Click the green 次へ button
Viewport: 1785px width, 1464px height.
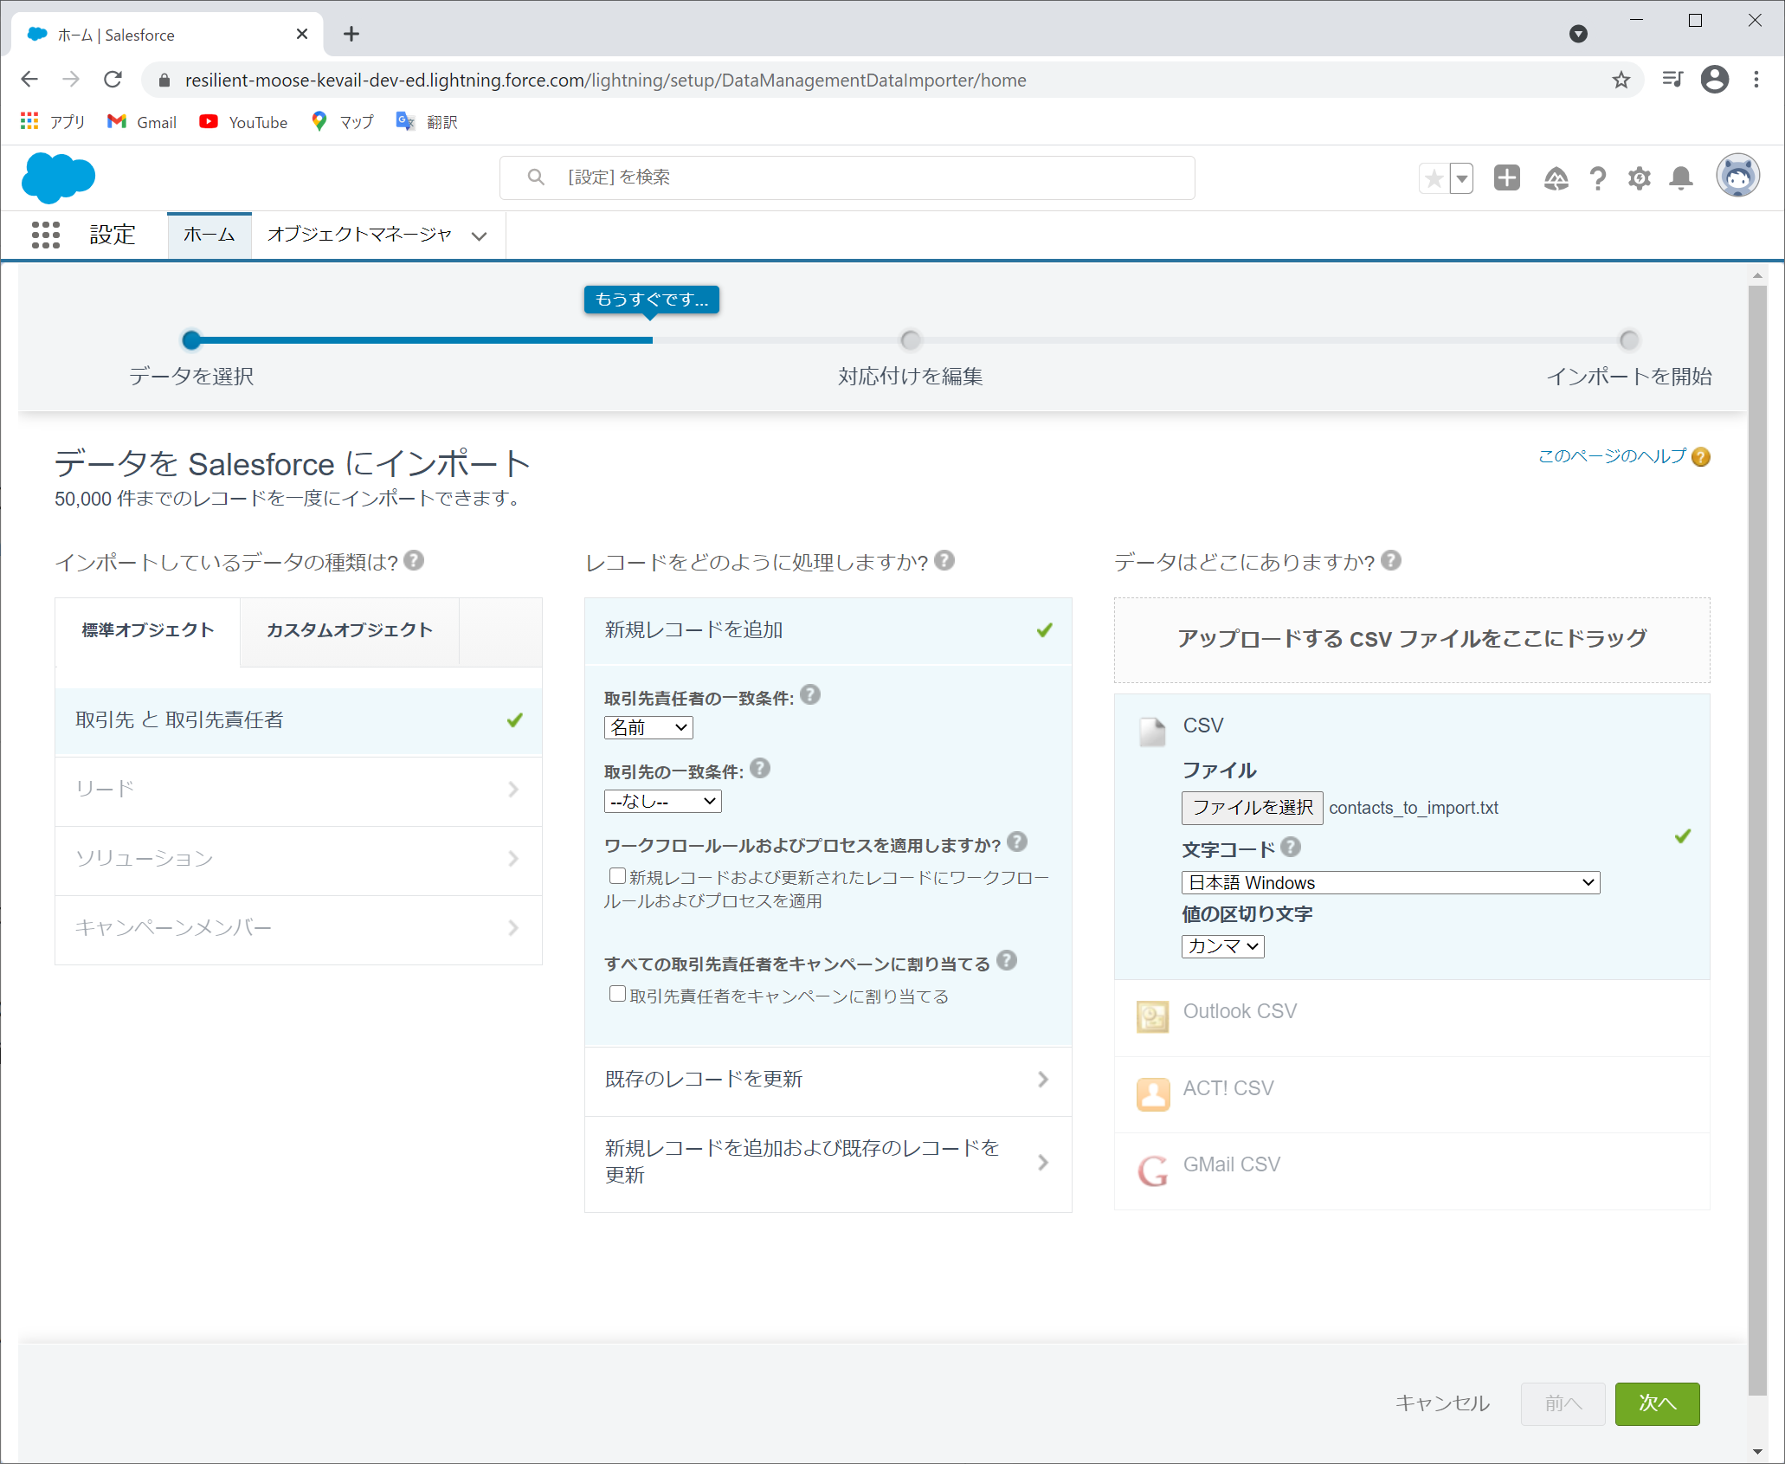tap(1656, 1403)
